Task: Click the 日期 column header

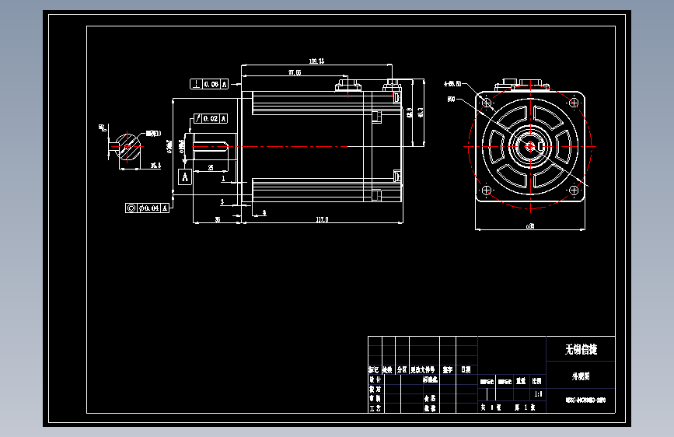Action: click(x=466, y=369)
